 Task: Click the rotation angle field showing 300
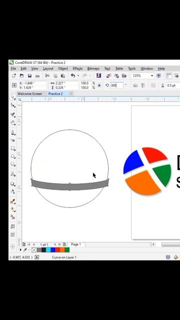tap(116, 85)
